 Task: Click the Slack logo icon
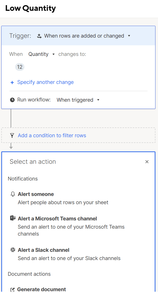[13, 250]
